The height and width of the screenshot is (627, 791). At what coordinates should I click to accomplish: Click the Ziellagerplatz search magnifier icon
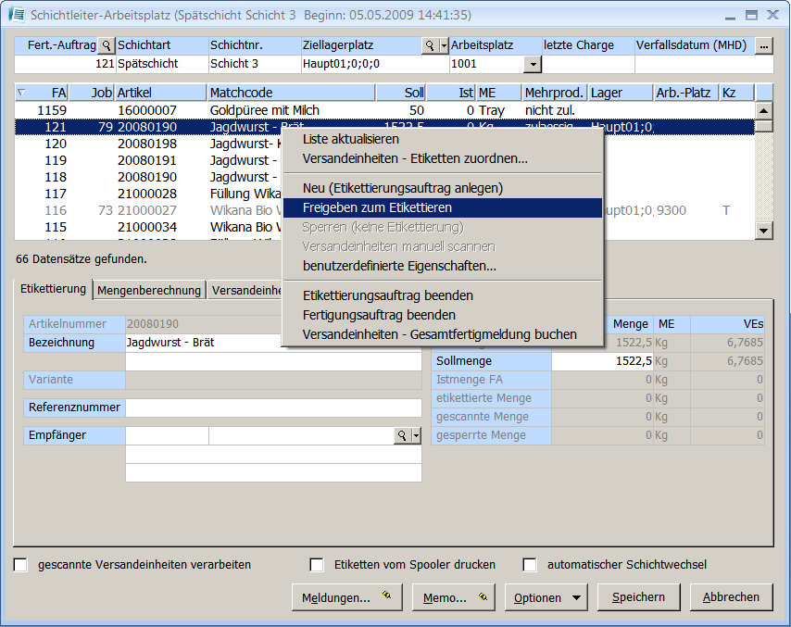(429, 45)
